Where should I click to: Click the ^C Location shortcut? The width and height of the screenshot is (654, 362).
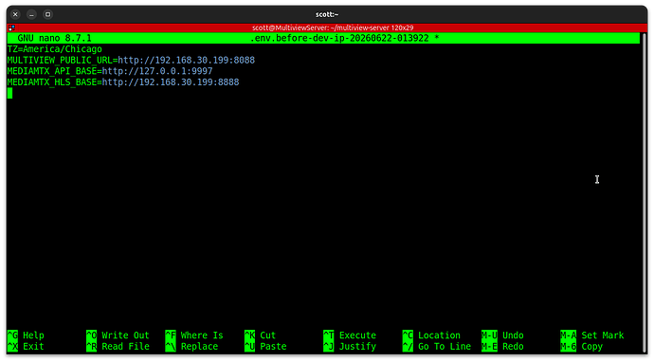[431, 335]
